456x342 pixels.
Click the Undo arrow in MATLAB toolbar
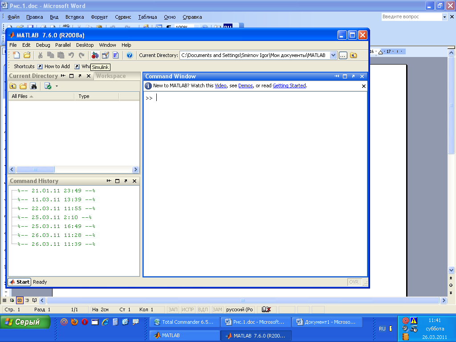pyautogui.click(x=71, y=55)
